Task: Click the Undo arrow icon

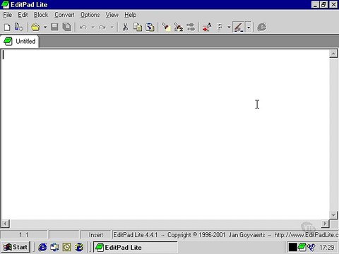Action: tap(83, 28)
